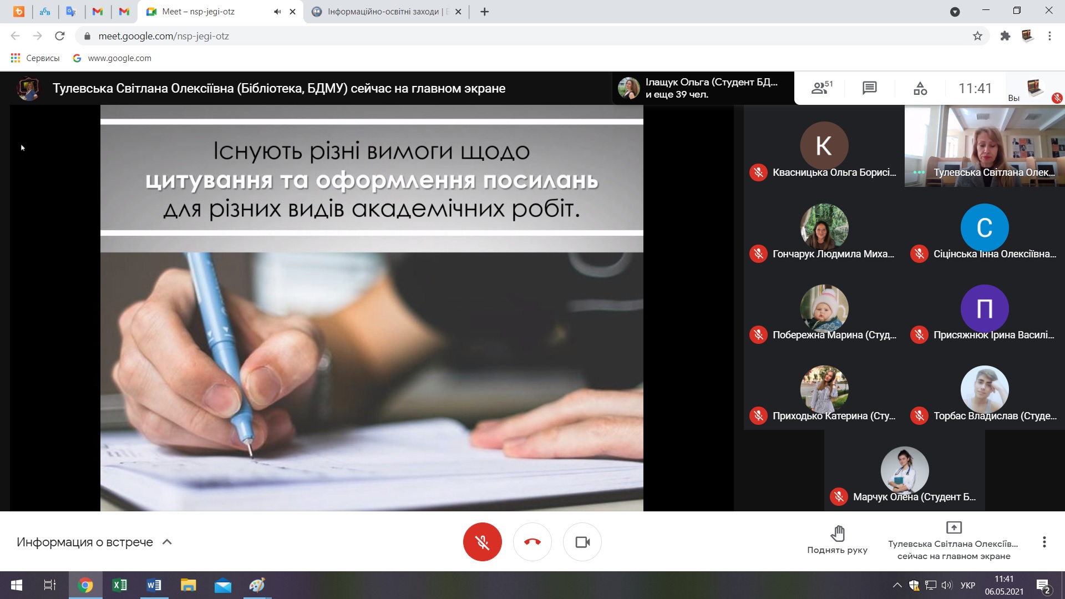Open the meeting chat panel
The image size is (1065, 599).
tap(869, 88)
